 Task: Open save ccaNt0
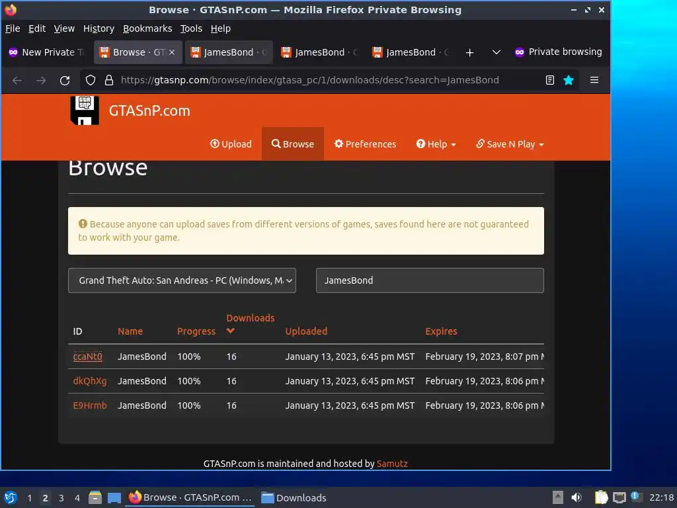pyautogui.click(x=88, y=357)
